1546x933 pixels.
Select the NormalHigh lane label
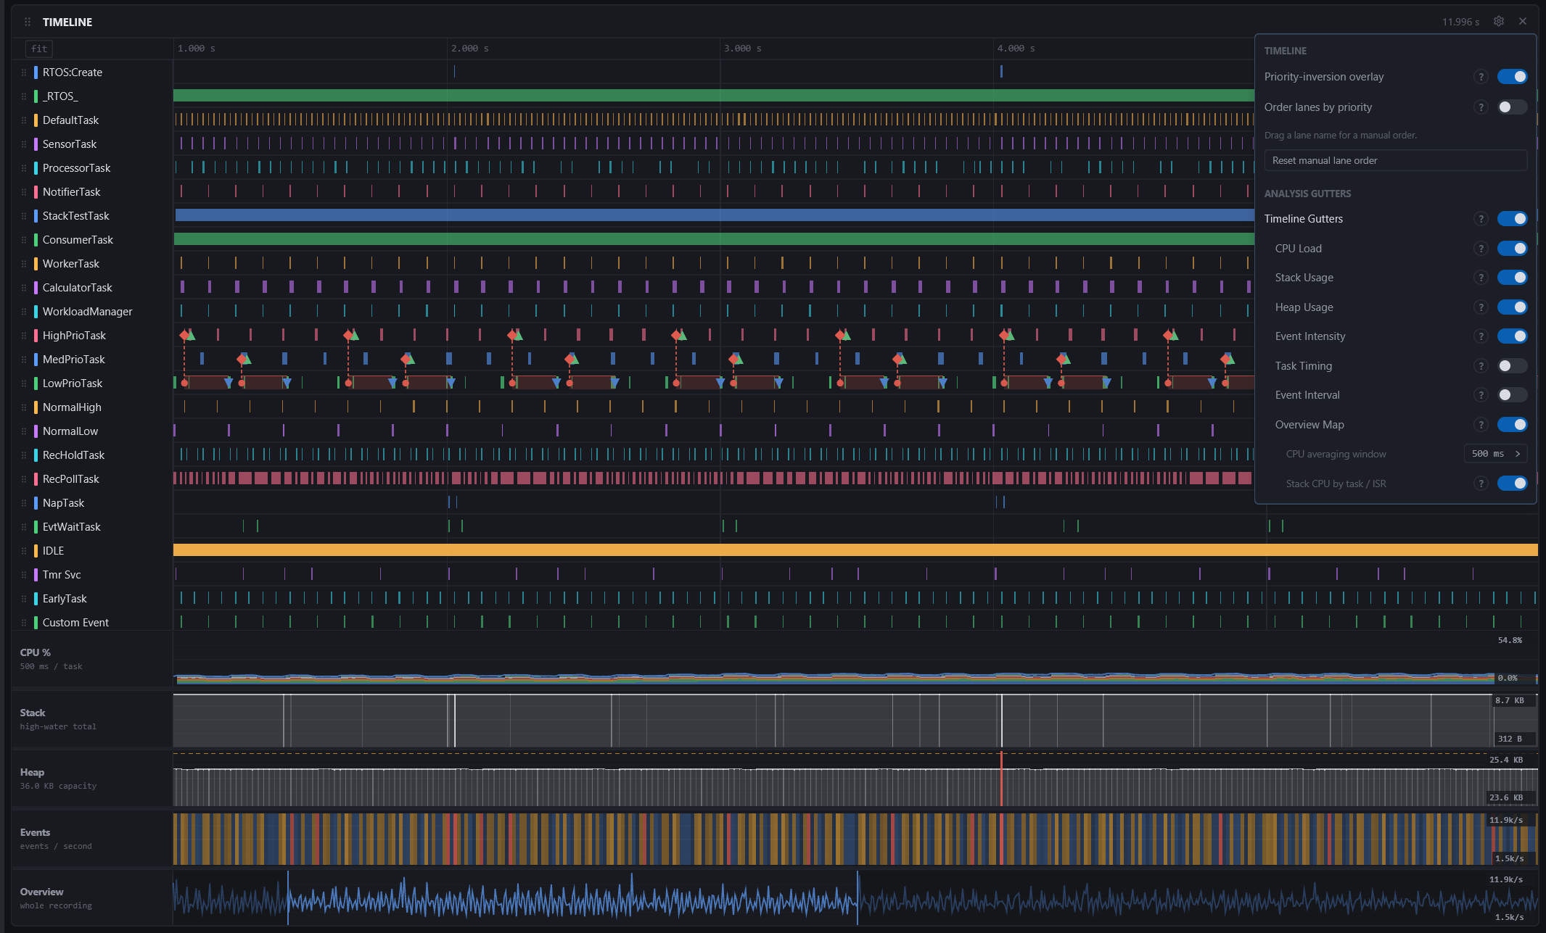(72, 407)
